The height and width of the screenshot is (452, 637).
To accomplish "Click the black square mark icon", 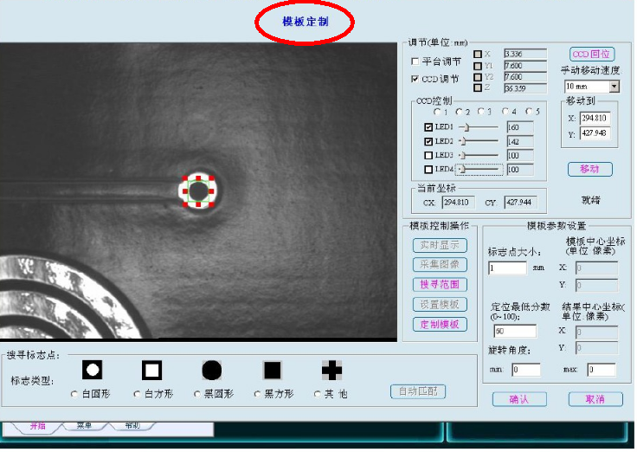I will click(x=272, y=370).
